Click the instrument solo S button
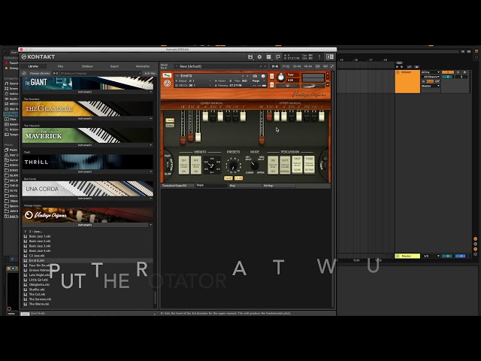481x361 pixels. coord(272,76)
